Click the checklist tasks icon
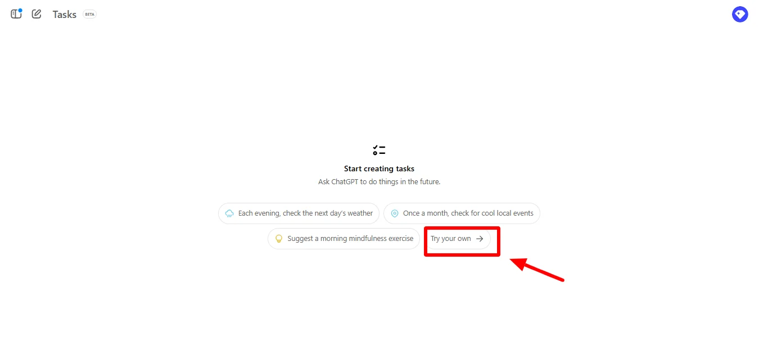Image resolution: width=768 pixels, height=360 pixels. tap(379, 150)
